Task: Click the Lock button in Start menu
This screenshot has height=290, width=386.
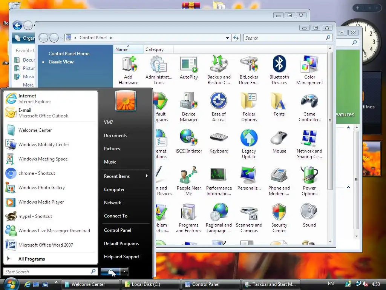Action: pyautogui.click(x=110, y=271)
